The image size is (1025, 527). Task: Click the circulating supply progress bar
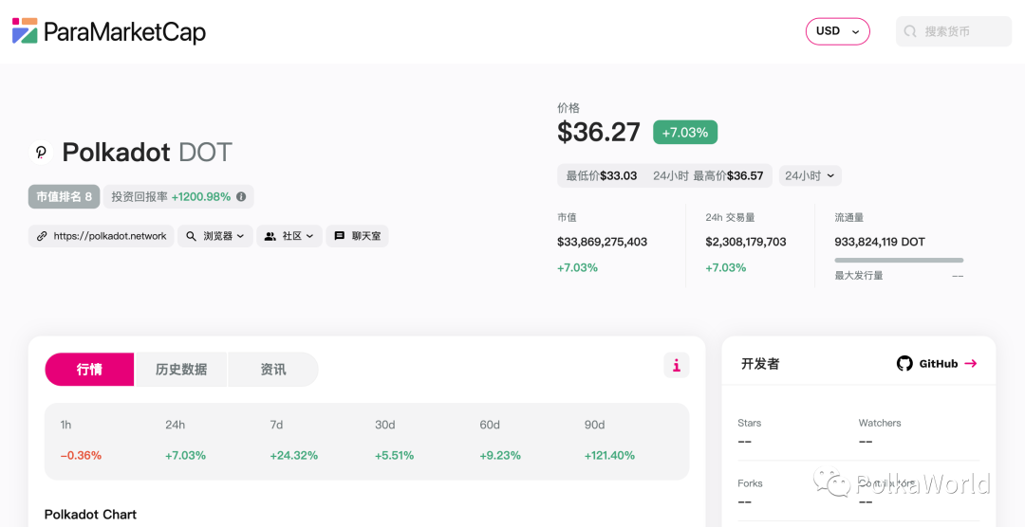coord(899,260)
